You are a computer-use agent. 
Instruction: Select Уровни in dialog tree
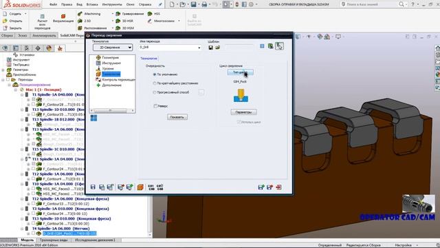point(108,68)
